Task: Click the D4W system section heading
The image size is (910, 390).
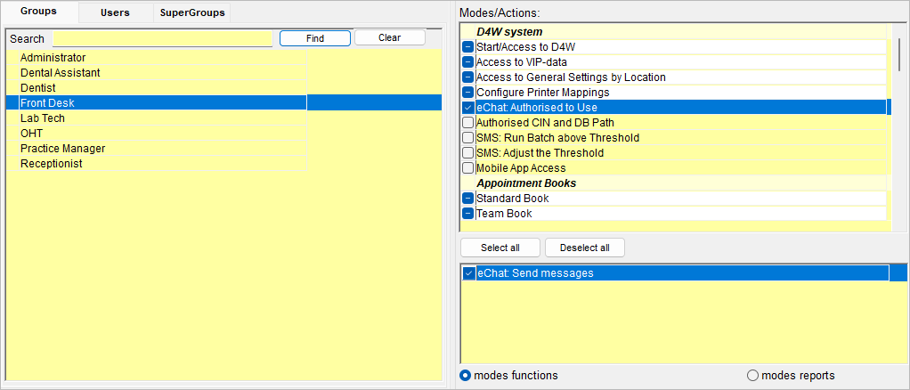Action: coord(509,32)
